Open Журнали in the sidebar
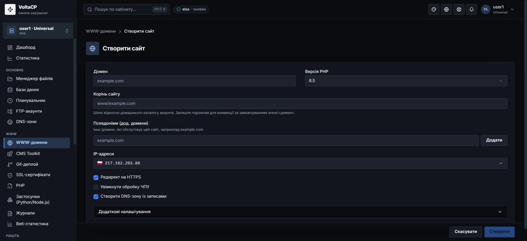This screenshot has width=527, height=241. click(x=37, y=213)
